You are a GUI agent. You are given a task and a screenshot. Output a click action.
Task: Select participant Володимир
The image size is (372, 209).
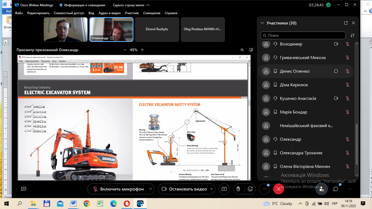pos(306,44)
